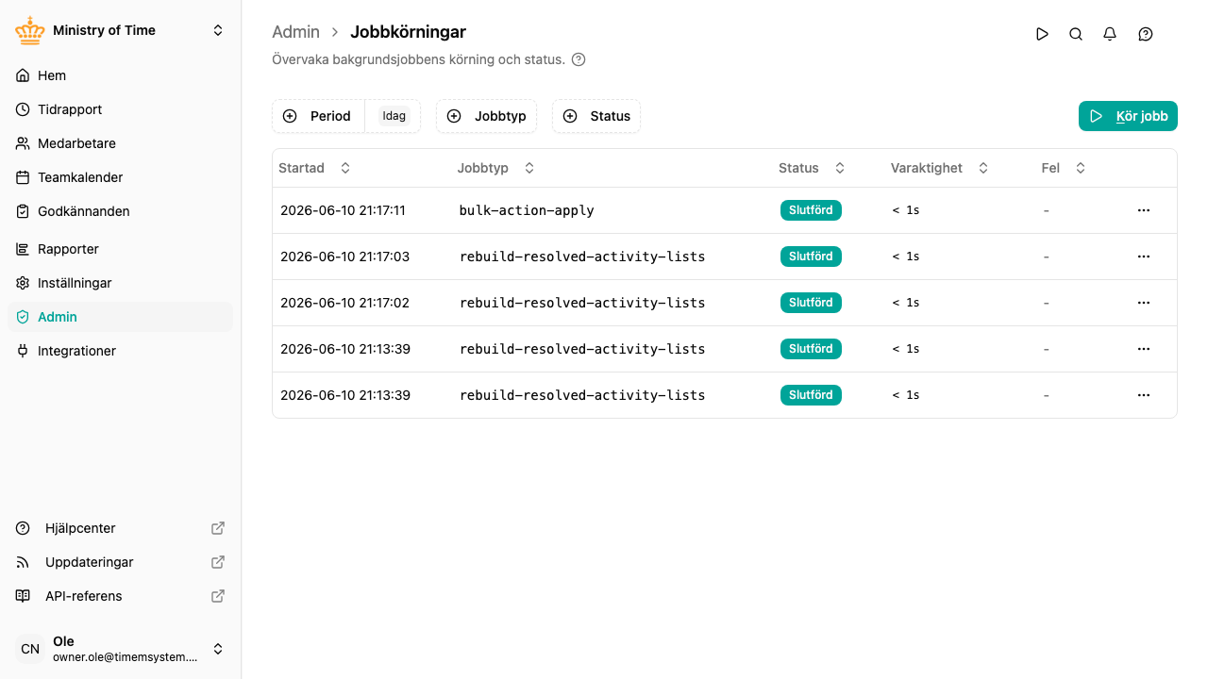Click Admin breadcrumb link

pyautogui.click(x=295, y=32)
